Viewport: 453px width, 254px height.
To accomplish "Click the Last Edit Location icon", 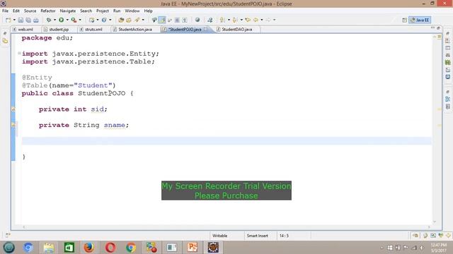I will [248, 20].
